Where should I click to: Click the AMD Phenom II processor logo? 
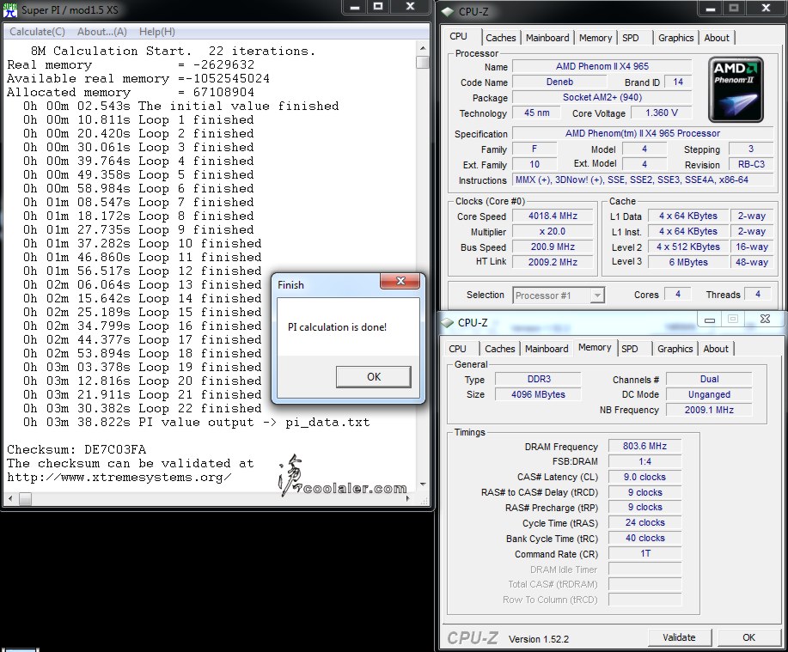point(736,89)
